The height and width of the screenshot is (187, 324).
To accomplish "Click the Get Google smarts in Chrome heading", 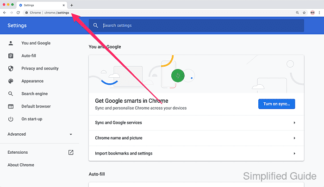I will point(131,101).
